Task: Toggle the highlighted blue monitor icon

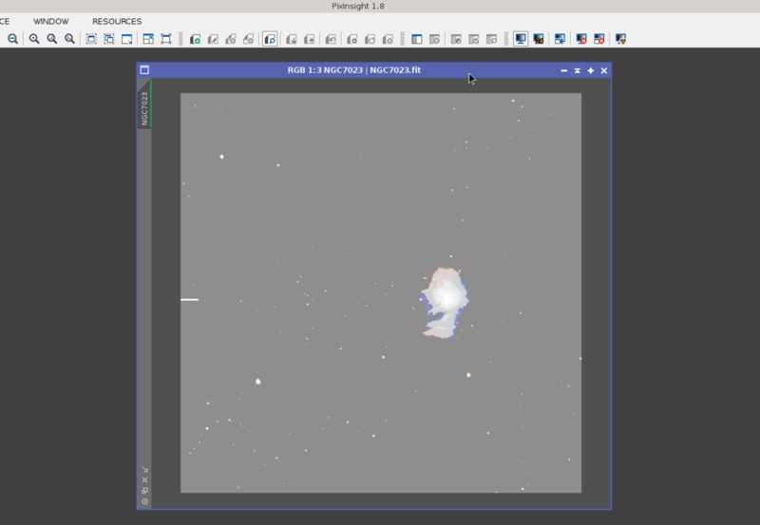Action: click(x=521, y=39)
